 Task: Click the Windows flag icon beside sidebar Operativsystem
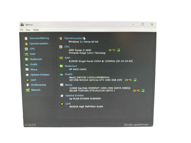click(26, 44)
